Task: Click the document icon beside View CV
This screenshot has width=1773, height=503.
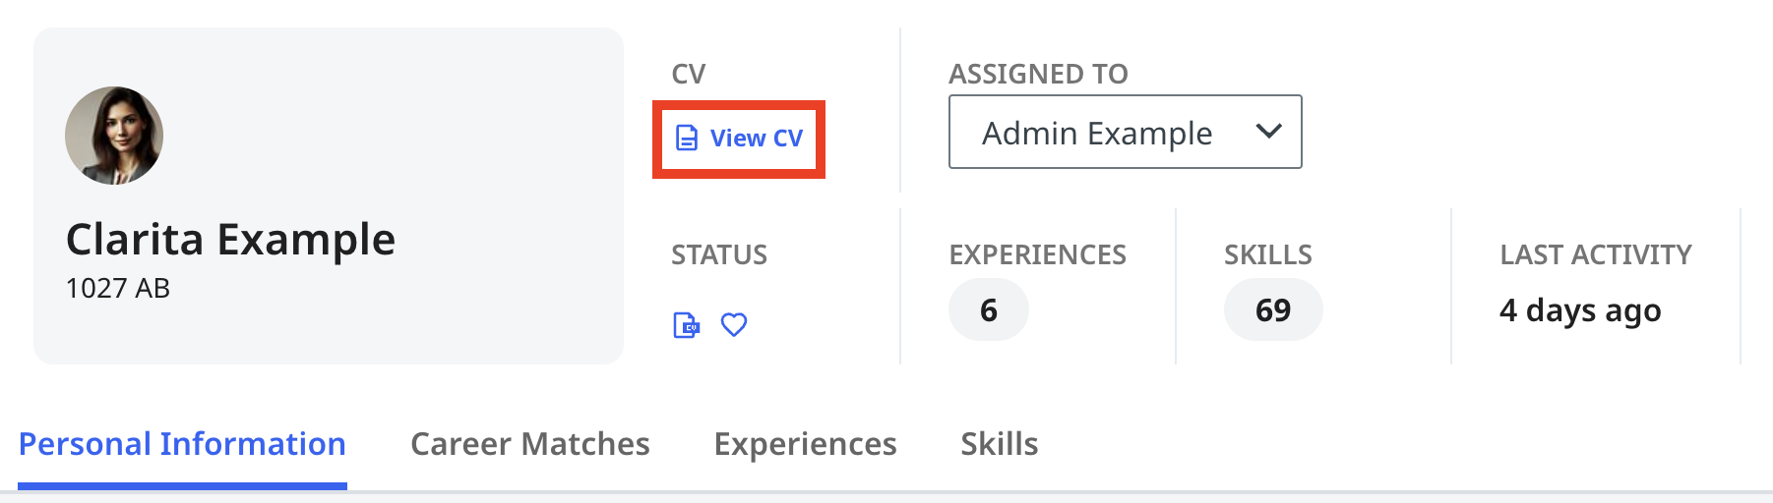Action: [687, 139]
